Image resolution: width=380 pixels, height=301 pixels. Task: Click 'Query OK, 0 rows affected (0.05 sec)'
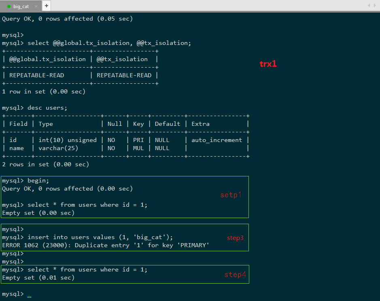click(x=67, y=19)
